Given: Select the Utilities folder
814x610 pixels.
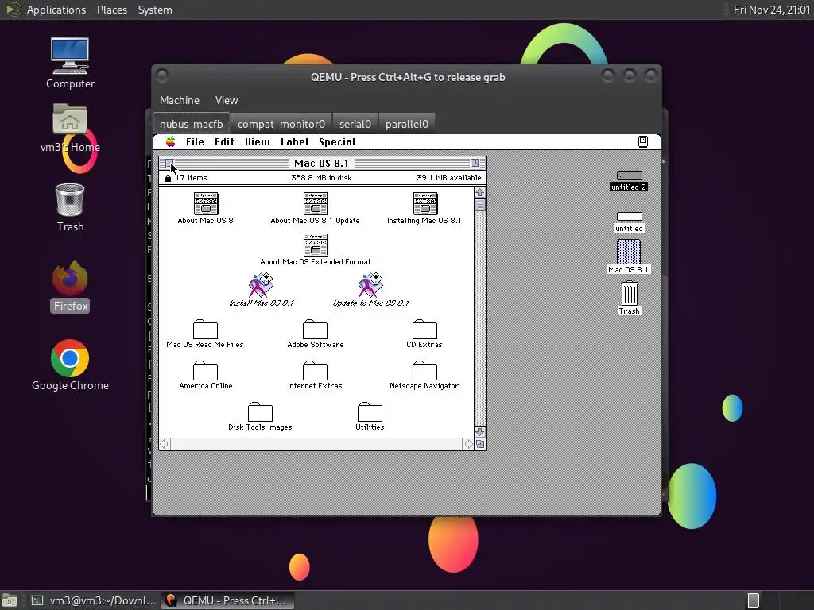Looking at the screenshot, I should 370,412.
